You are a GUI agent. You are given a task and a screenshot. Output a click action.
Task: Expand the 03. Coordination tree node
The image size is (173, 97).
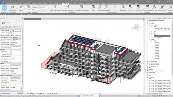[147, 61]
